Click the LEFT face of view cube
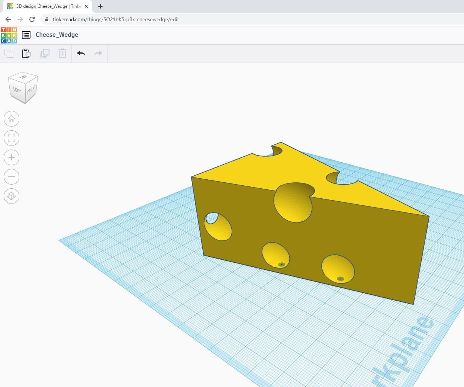464x387 pixels. coord(17,90)
